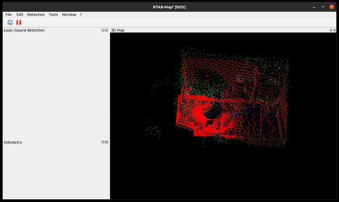Minimize the RTAB-Map window
This screenshot has width=339, height=202.
click(x=315, y=7)
